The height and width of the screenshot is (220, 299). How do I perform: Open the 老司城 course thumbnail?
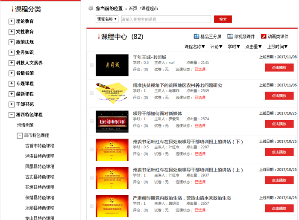112,65
